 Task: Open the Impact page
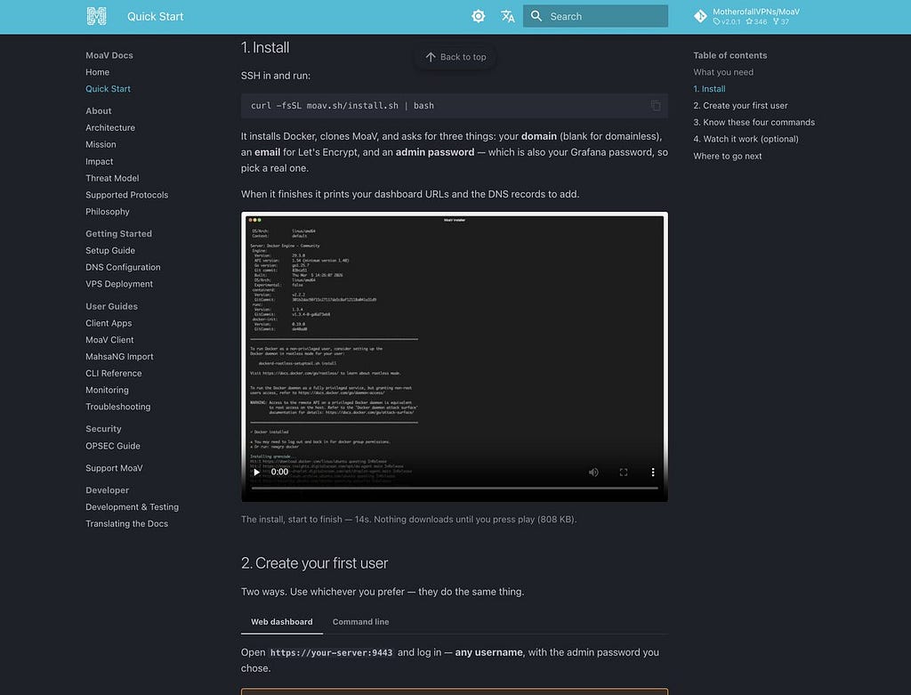(x=100, y=162)
